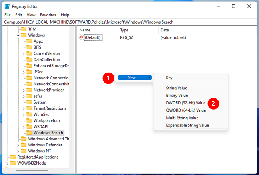Viewport: 259px width, 175px height.
Task: Select the Windows Defender folder icon
Action: 24,145
